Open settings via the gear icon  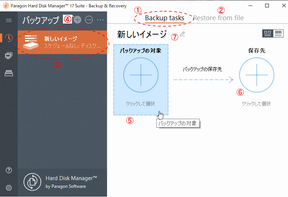9,188
